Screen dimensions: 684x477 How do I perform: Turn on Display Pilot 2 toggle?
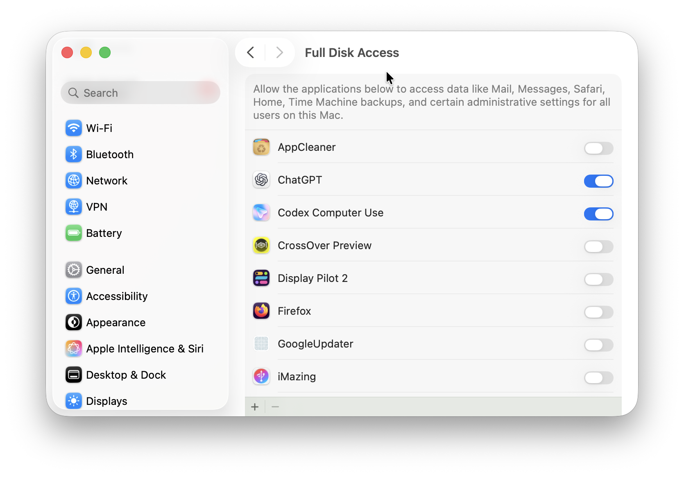(598, 279)
